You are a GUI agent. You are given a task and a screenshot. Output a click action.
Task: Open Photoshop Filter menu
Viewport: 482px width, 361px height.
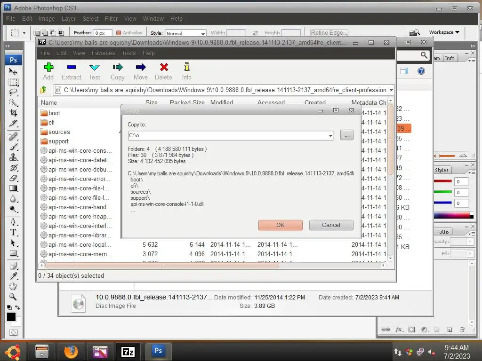(111, 19)
